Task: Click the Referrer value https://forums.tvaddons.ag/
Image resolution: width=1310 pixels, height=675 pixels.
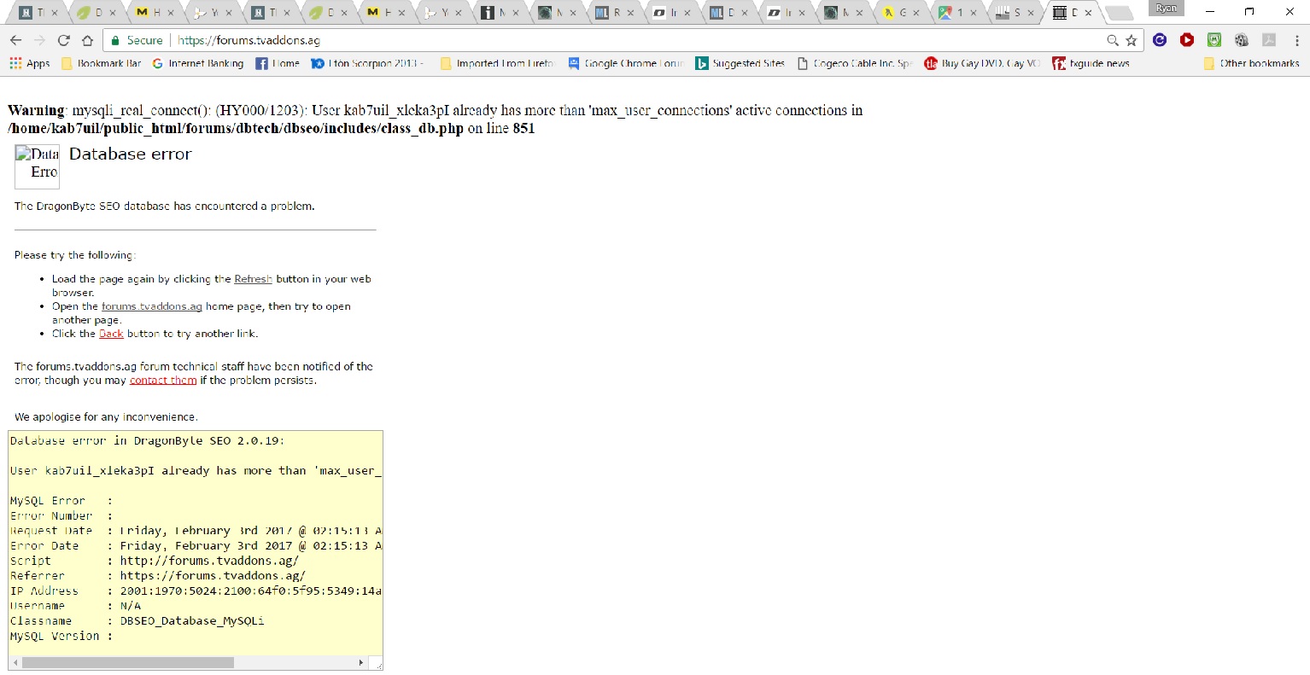Action: point(213,576)
